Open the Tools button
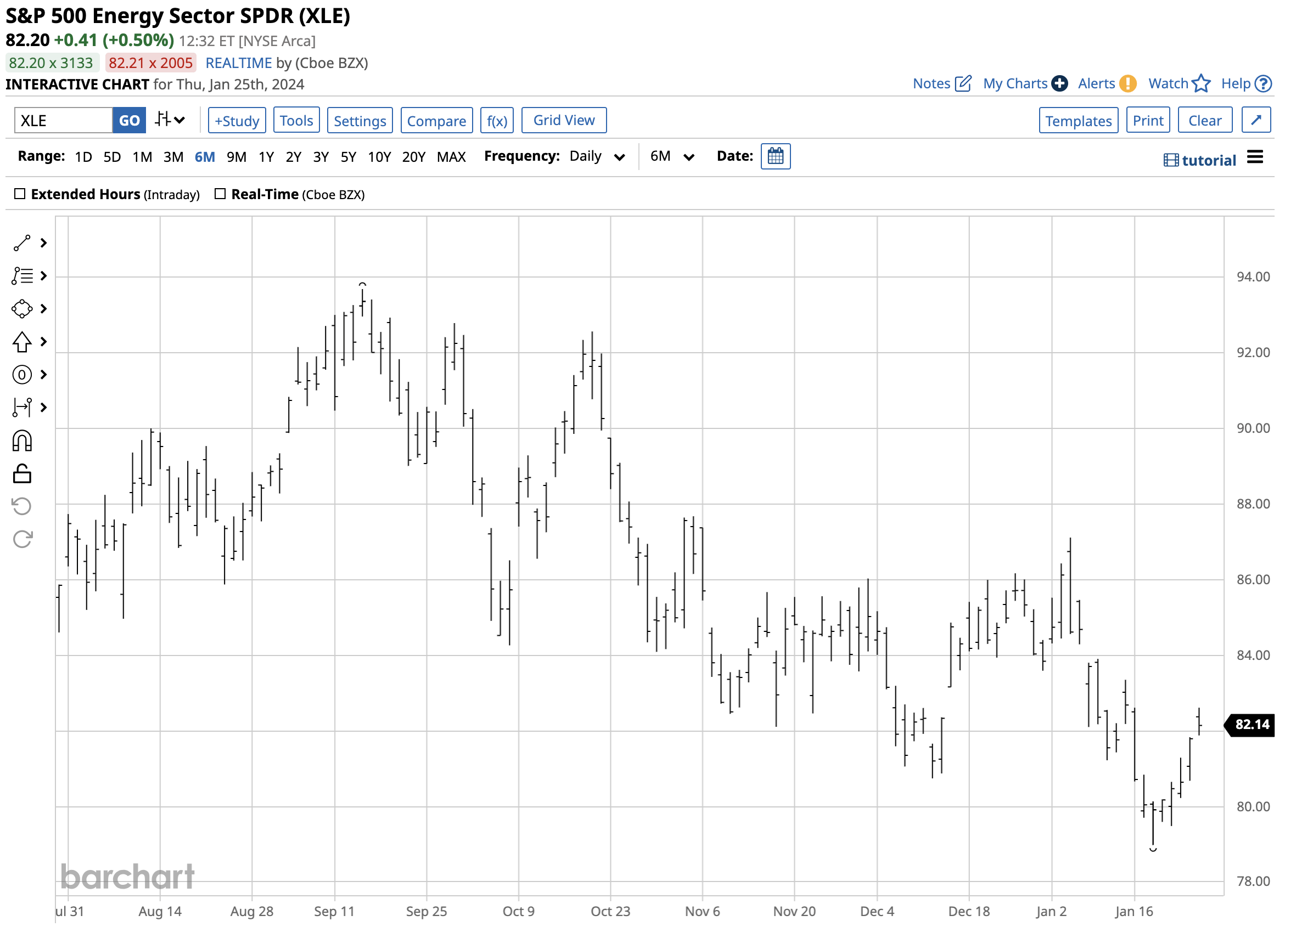This screenshot has height=938, width=1313. click(x=296, y=120)
